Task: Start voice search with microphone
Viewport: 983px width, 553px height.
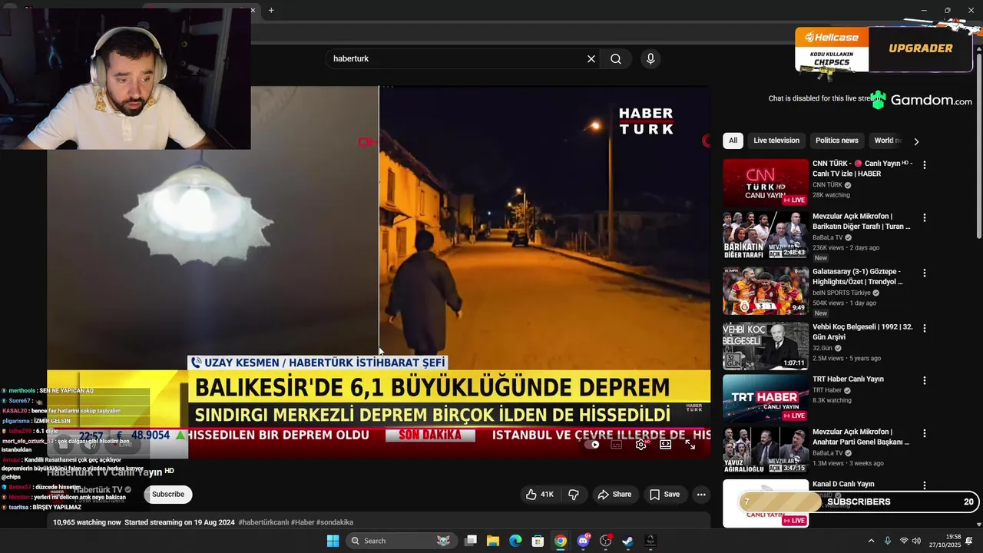Action: pyautogui.click(x=650, y=59)
